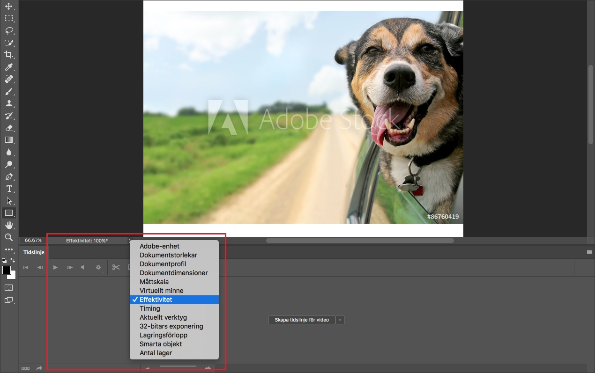
Task: Click the render video arrow icon
Action: 39,368
